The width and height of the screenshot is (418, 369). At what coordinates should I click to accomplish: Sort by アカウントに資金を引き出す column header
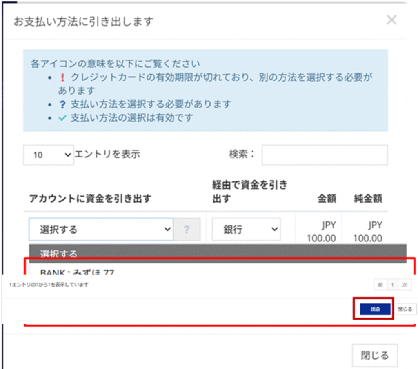click(x=90, y=199)
